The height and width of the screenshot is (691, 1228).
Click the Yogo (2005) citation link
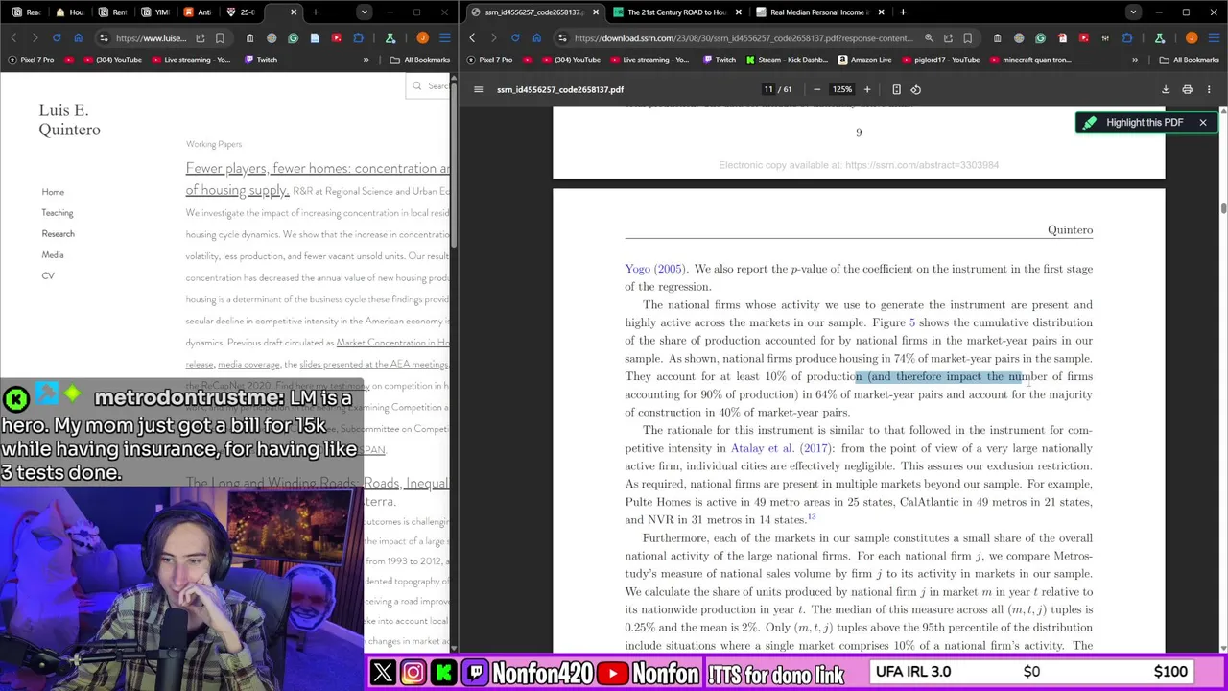tap(654, 269)
